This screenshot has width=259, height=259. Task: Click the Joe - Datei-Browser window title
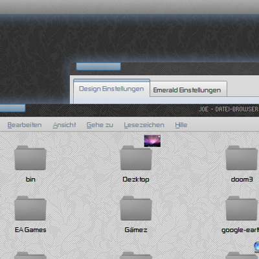click(228, 109)
